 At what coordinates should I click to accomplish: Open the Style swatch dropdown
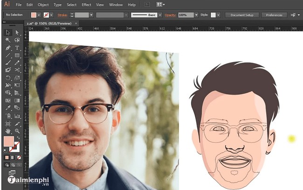220,15
